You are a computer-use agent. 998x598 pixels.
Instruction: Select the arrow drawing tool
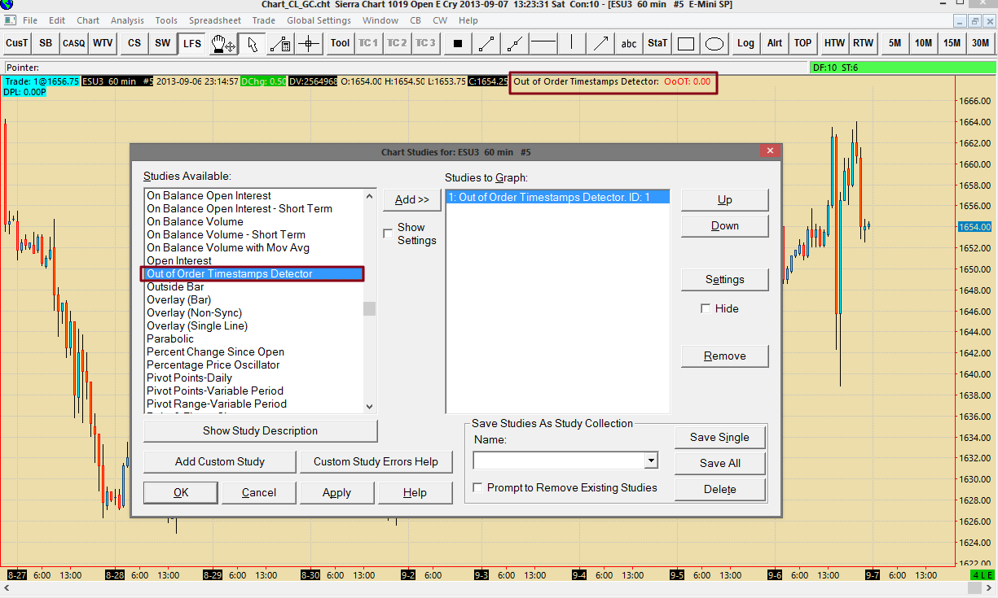tap(600, 43)
